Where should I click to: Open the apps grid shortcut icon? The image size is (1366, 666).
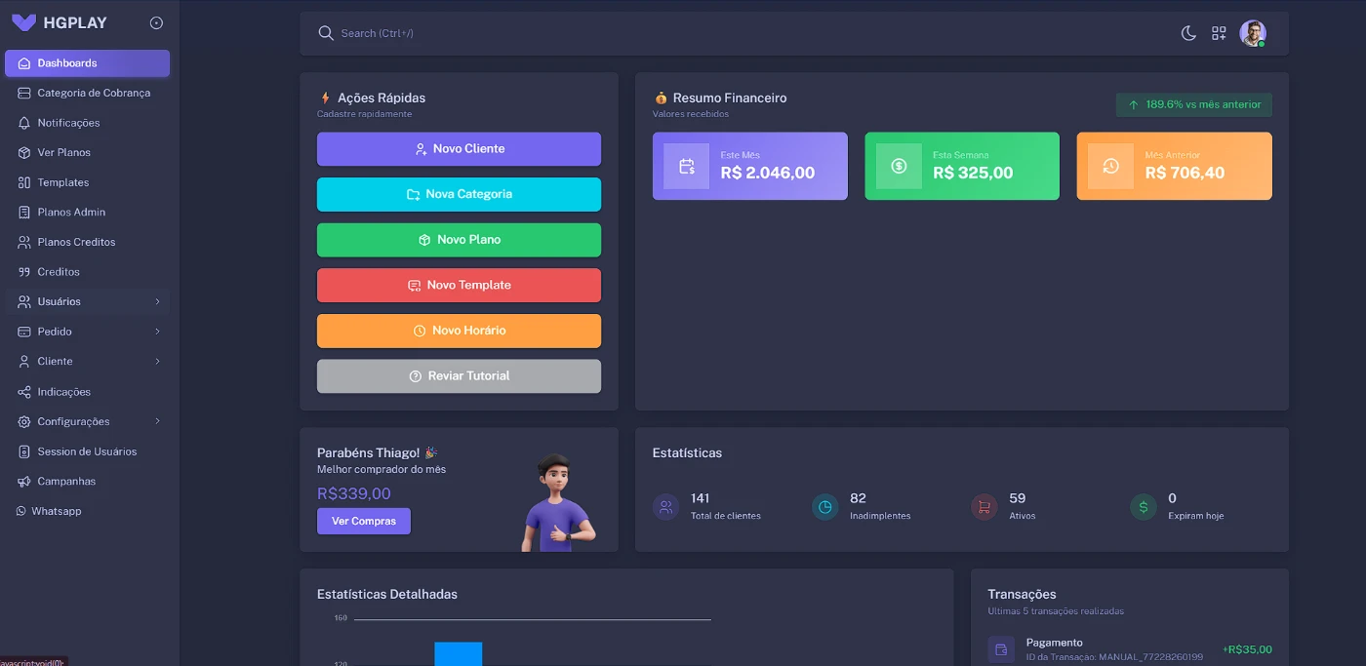1219,33
